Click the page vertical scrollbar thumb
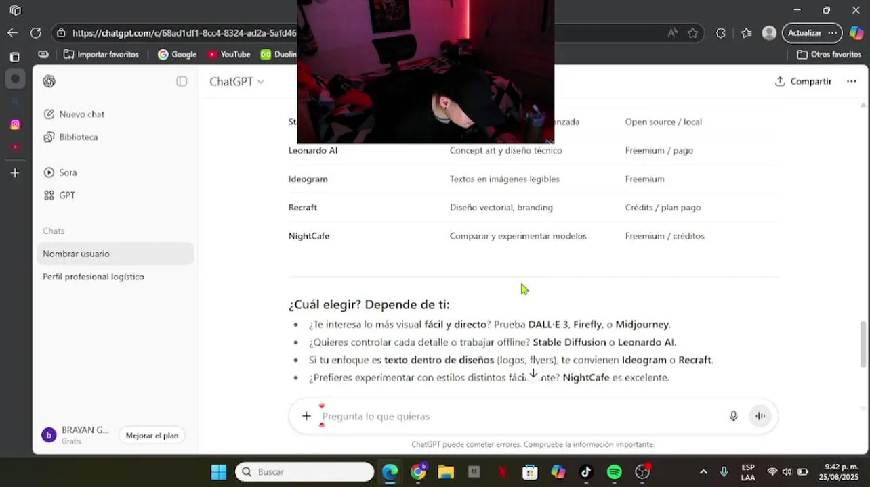 863,344
